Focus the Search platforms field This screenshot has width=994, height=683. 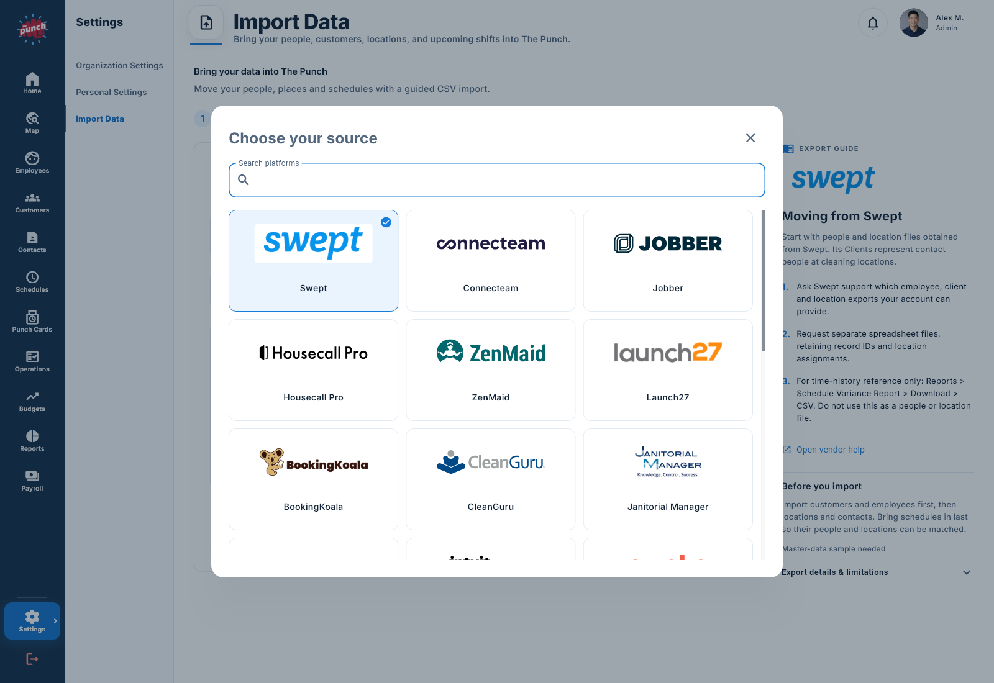pos(497,180)
